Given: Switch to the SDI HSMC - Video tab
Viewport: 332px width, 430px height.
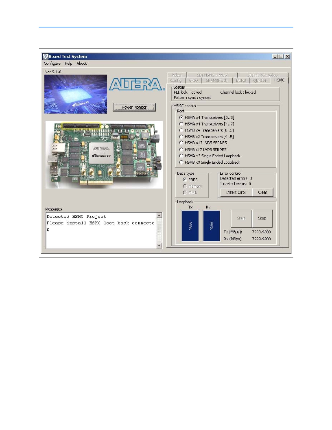Looking at the screenshot, I should point(262,75).
